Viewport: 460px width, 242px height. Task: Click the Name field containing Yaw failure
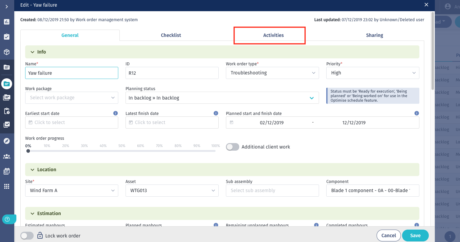click(x=72, y=73)
